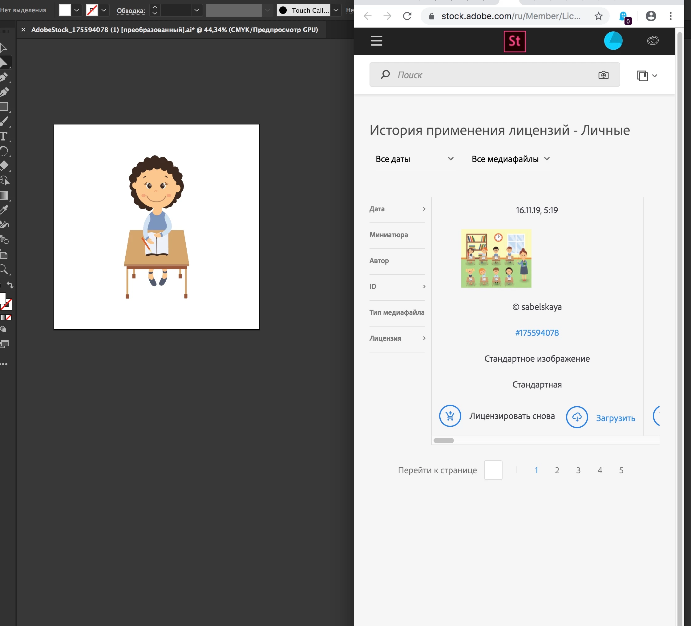This screenshot has height=626, width=691.
Task: Click the visual search camera icon
Action: point(603,75)
